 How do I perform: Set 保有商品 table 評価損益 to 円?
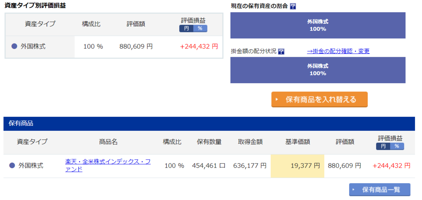(383, 146)
